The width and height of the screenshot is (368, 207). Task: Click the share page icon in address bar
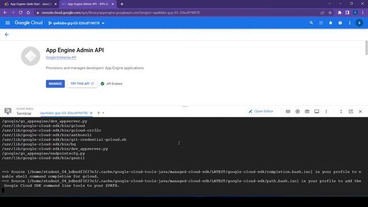[323, 13]
